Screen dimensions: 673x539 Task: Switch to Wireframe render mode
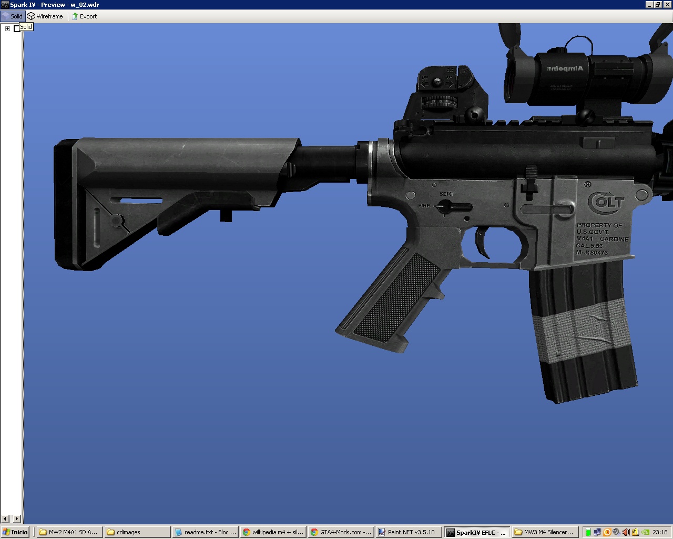pos(45,16)
